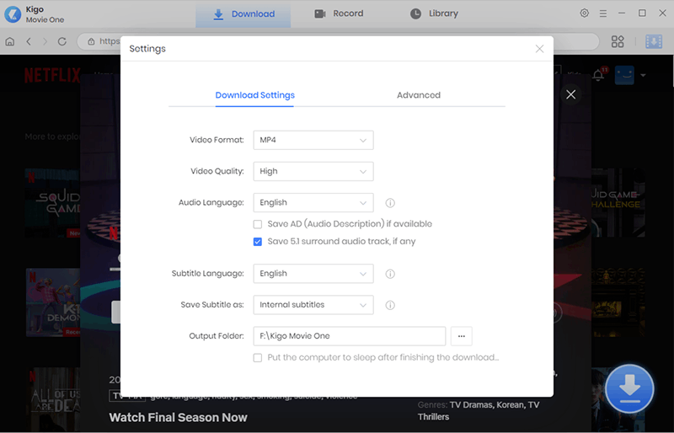Click the address bar lock icon
This screenshot has height=433, width=674.
pyautogui.click(x=91, y=41)
